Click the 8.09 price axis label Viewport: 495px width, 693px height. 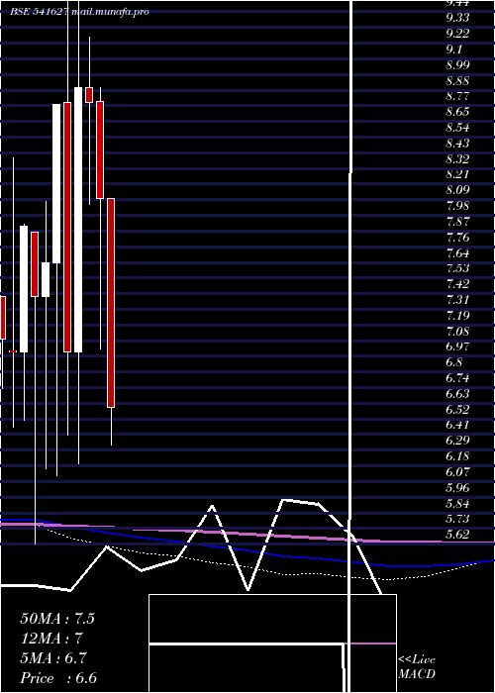point(457,190)
